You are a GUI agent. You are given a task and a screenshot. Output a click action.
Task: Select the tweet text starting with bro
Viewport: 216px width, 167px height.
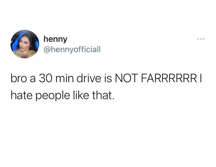tap(106, 87)
